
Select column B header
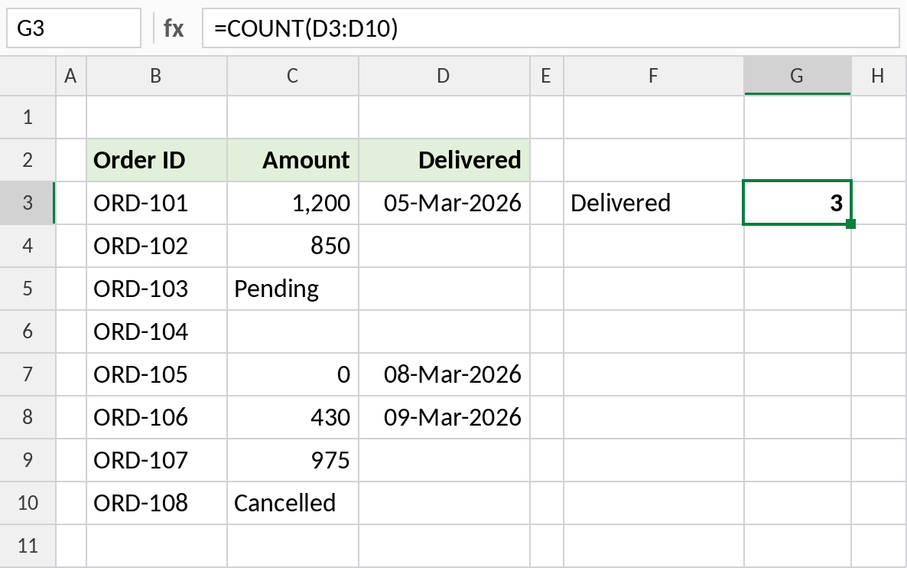click(x=156, y=76)
